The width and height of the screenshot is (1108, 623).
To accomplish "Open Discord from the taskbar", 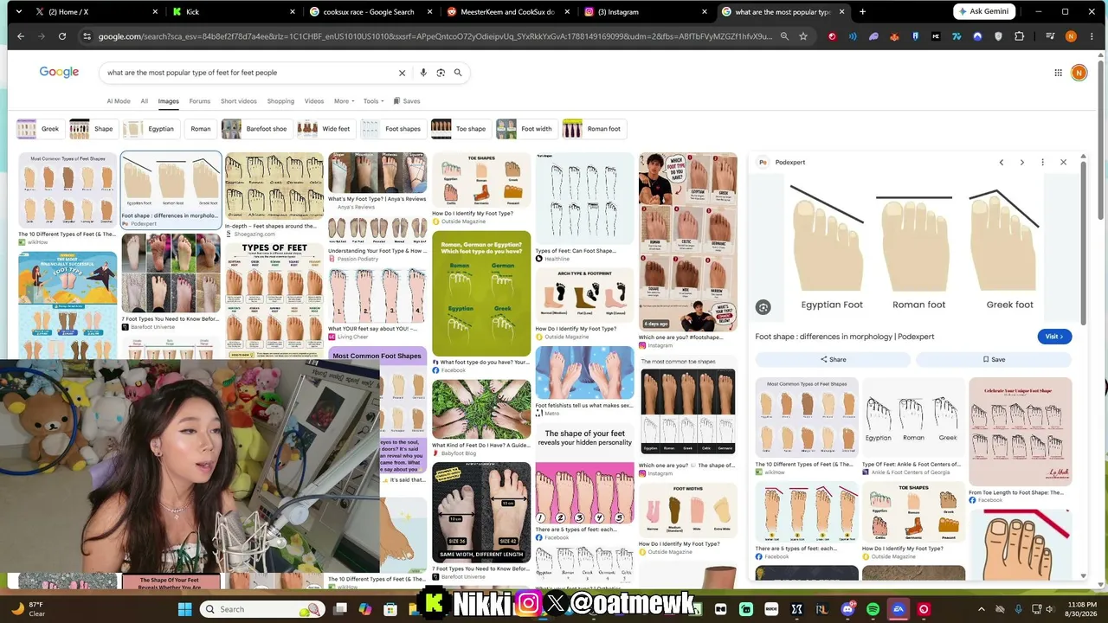I will (847, 609).
